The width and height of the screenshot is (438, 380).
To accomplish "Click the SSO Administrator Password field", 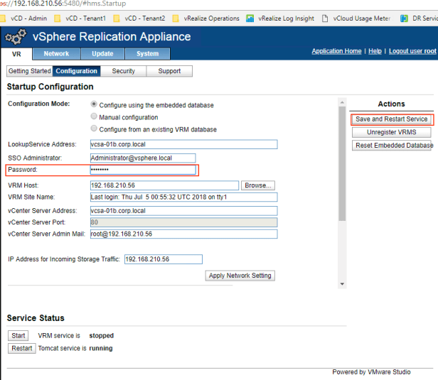I will point(142,170).
